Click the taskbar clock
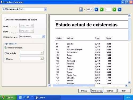This screenshot has width=133, height=100. click(x=128, y=98)
